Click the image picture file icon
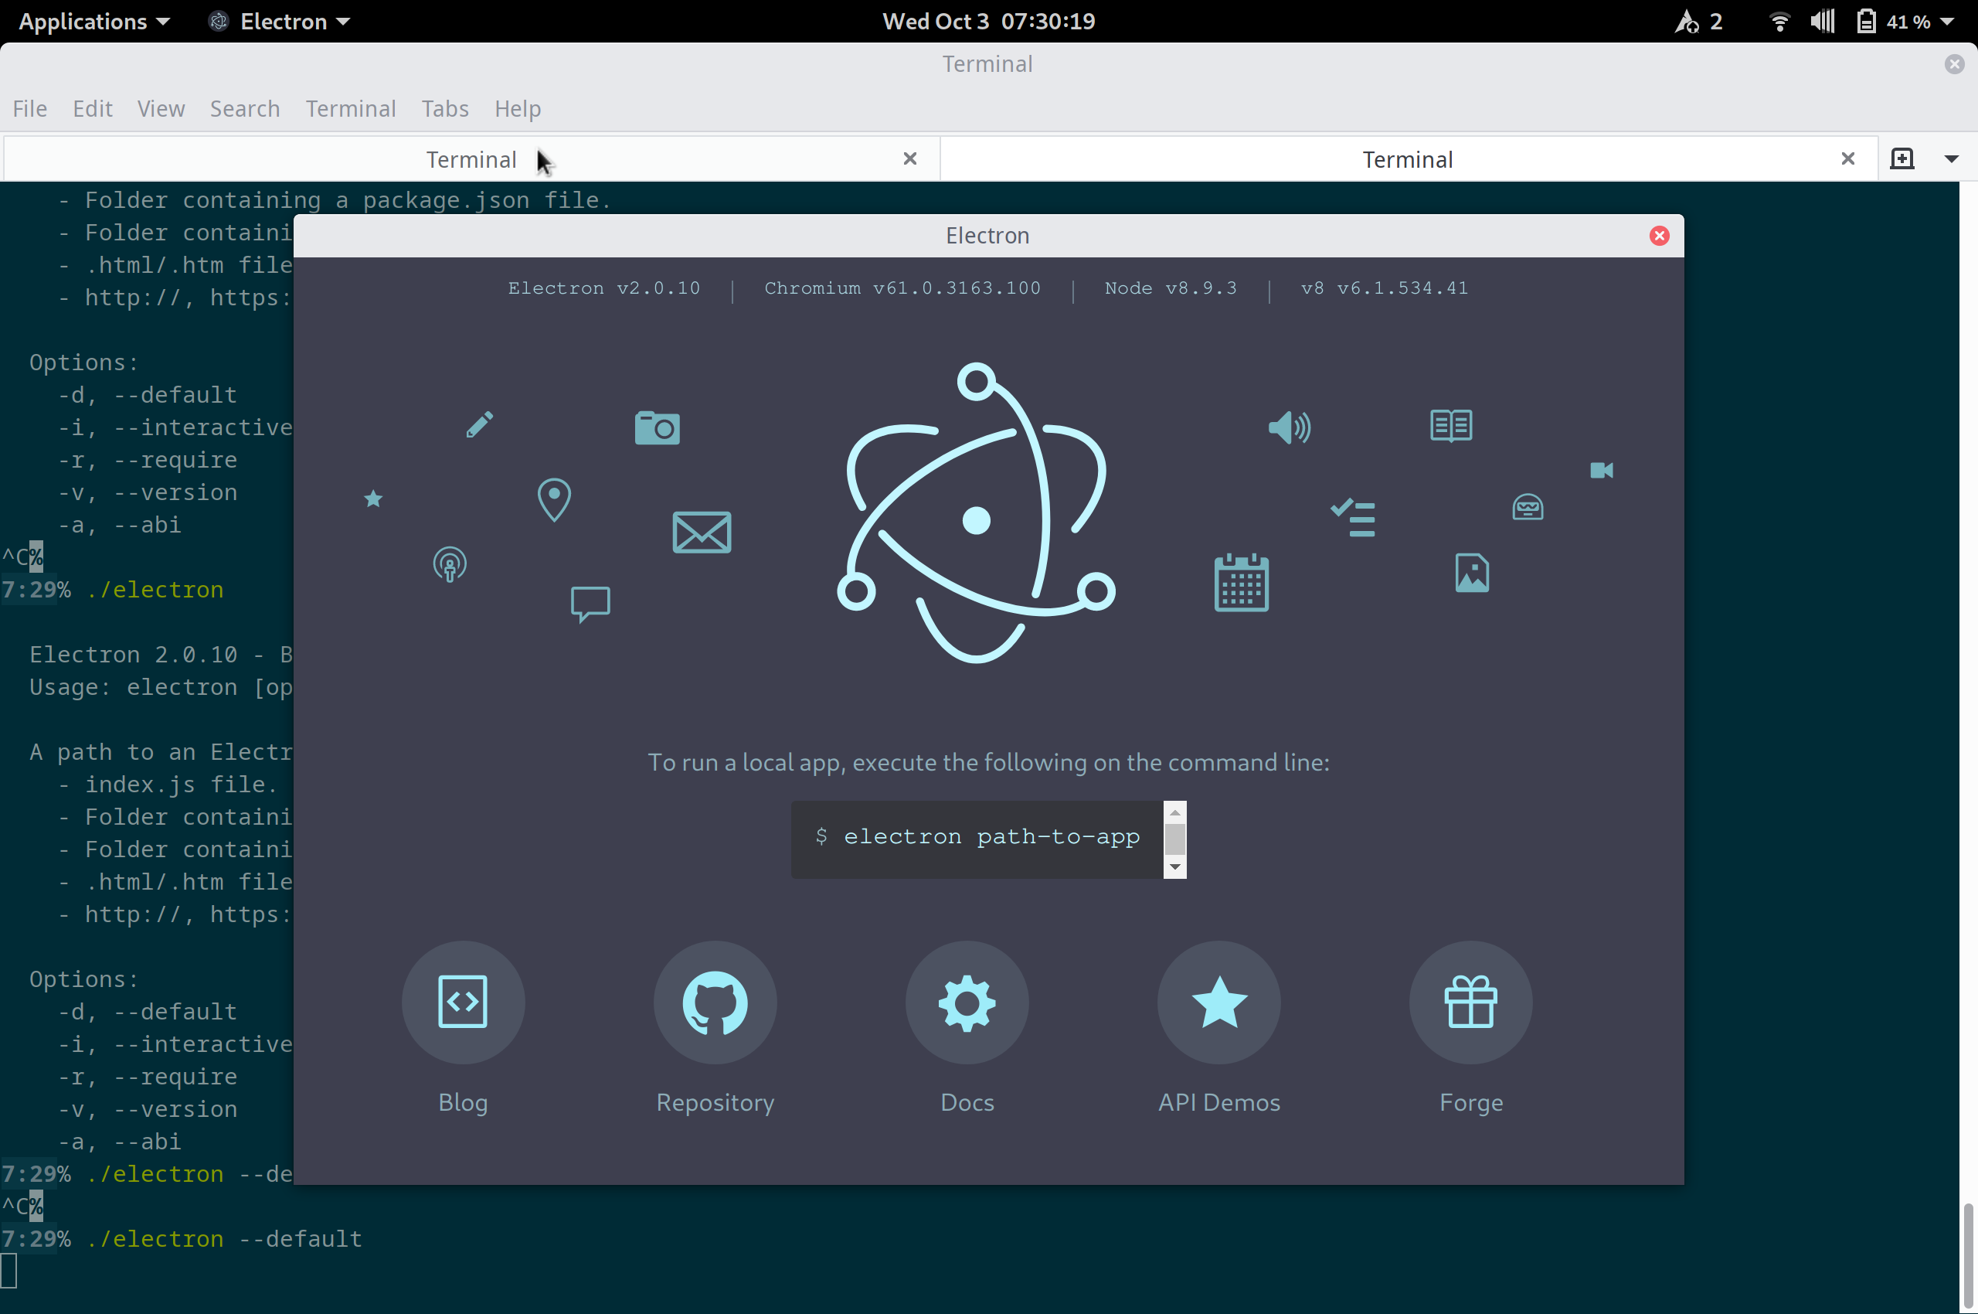 pos(1472,574)
